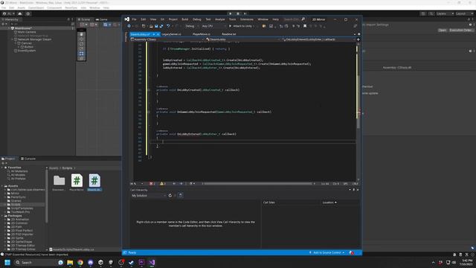Open the OnLobbyEntered member dropdown
This screenshot has width=476, height=268.
click(318, 39)
